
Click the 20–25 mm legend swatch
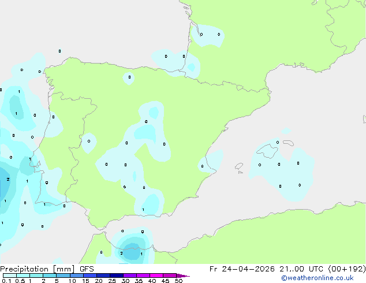coord(103,275)
